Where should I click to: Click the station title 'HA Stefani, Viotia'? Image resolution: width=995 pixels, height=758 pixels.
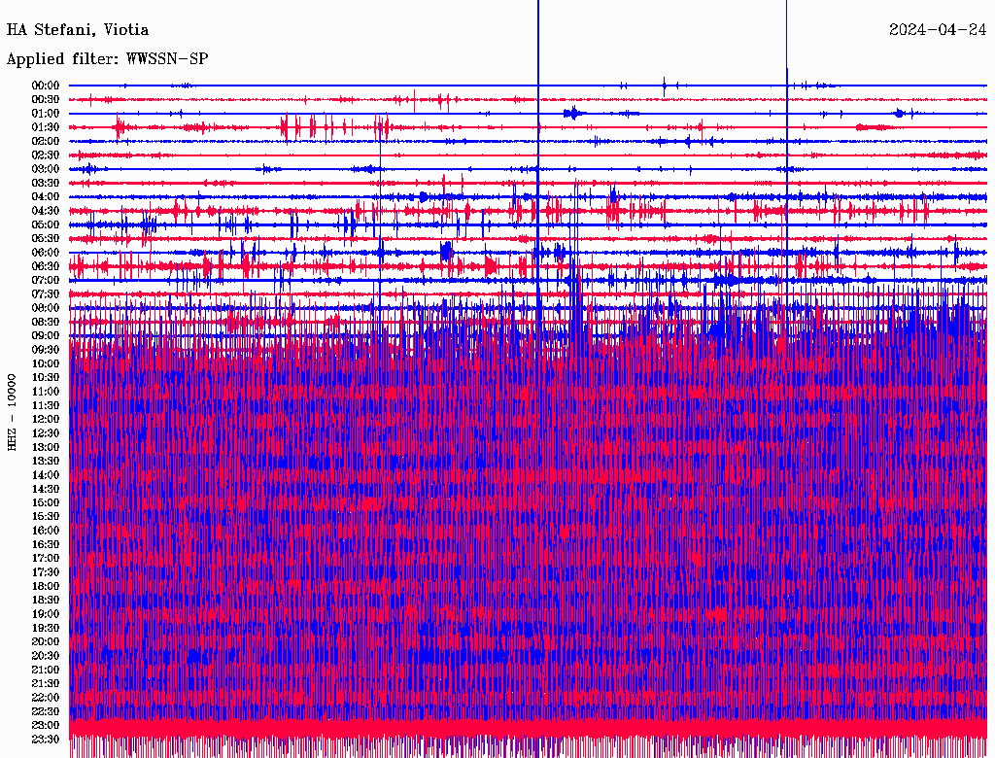[x=78, y=30]
